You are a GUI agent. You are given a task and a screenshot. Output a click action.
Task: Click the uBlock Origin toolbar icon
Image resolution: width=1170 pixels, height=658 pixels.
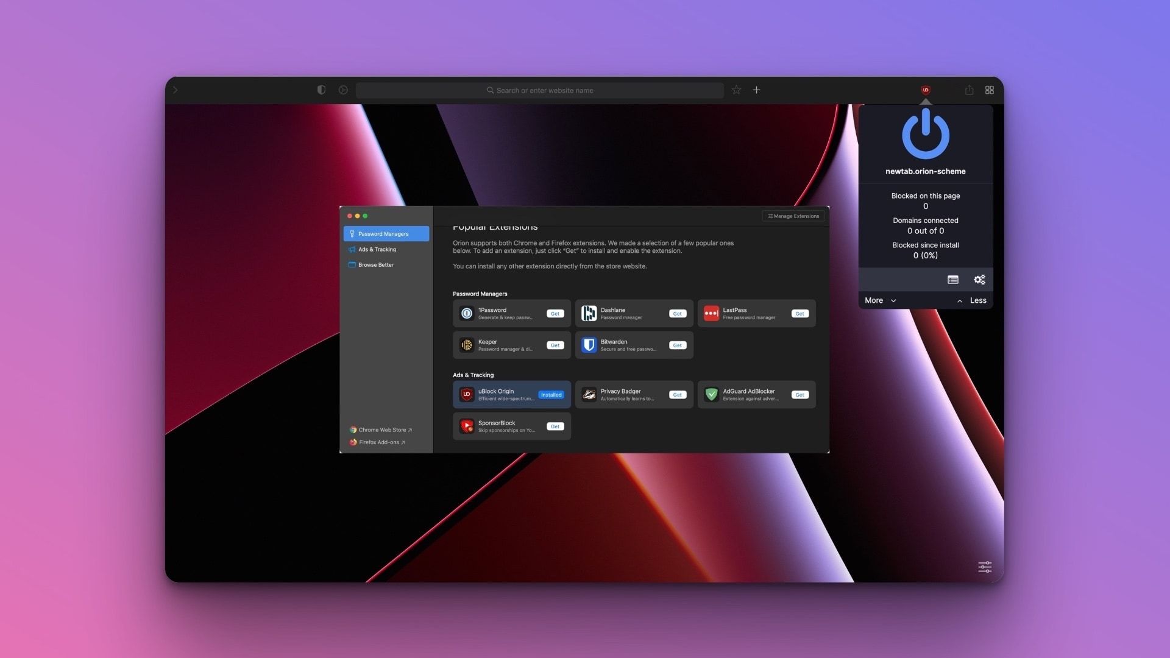(x=926, y=90)
